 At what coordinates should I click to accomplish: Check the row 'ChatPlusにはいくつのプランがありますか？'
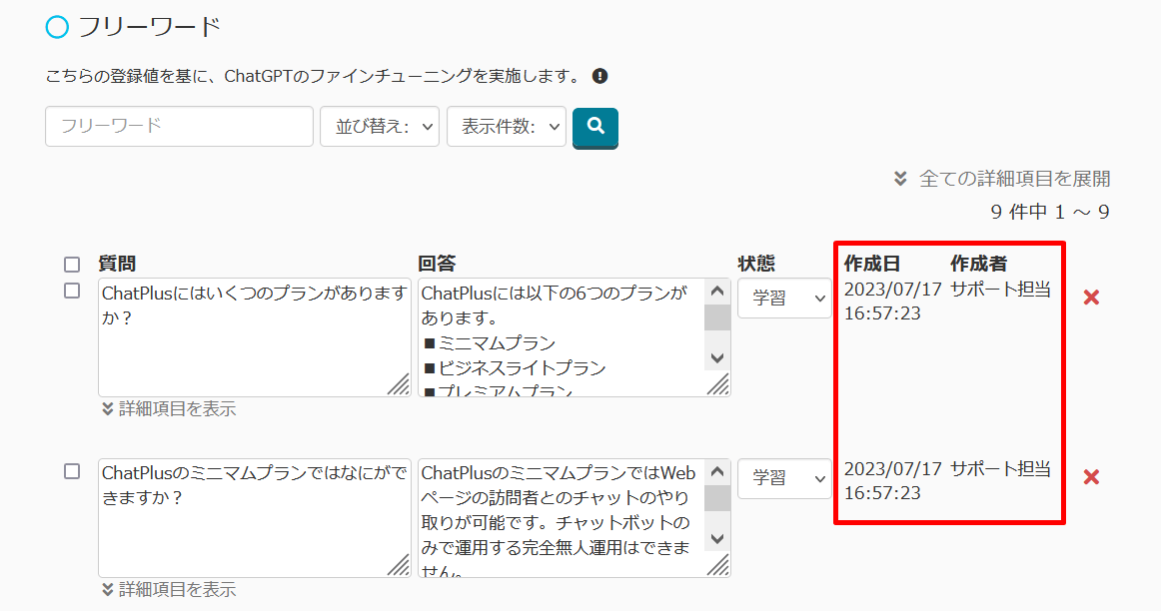coord(72,291)
